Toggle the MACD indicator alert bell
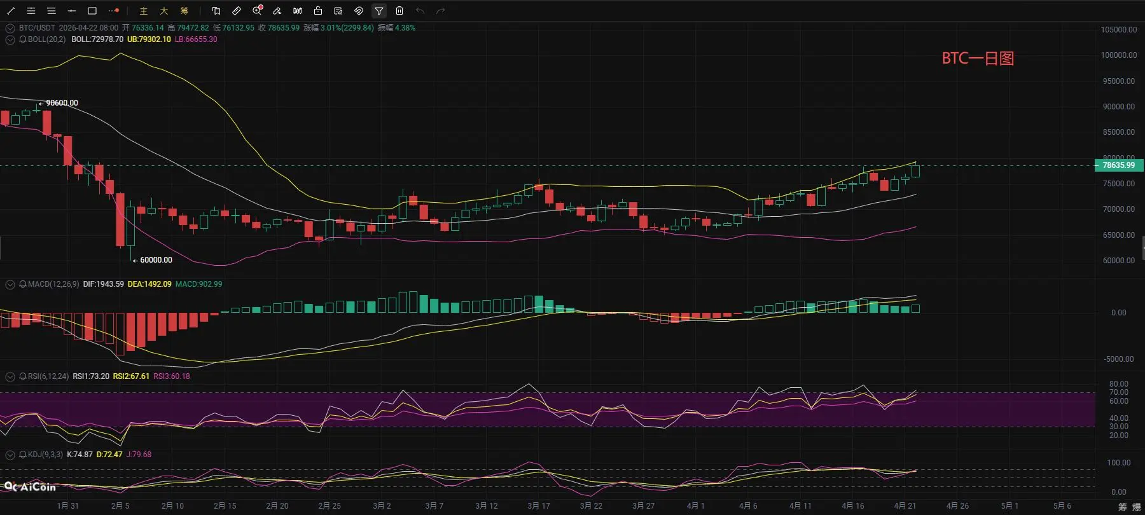 [23, 284]
